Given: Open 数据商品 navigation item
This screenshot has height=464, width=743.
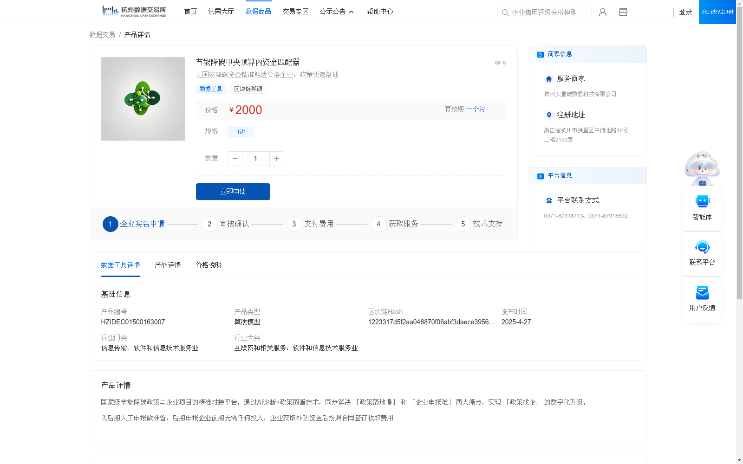Looking at the screenshot, I should click(x=258, y=12).
